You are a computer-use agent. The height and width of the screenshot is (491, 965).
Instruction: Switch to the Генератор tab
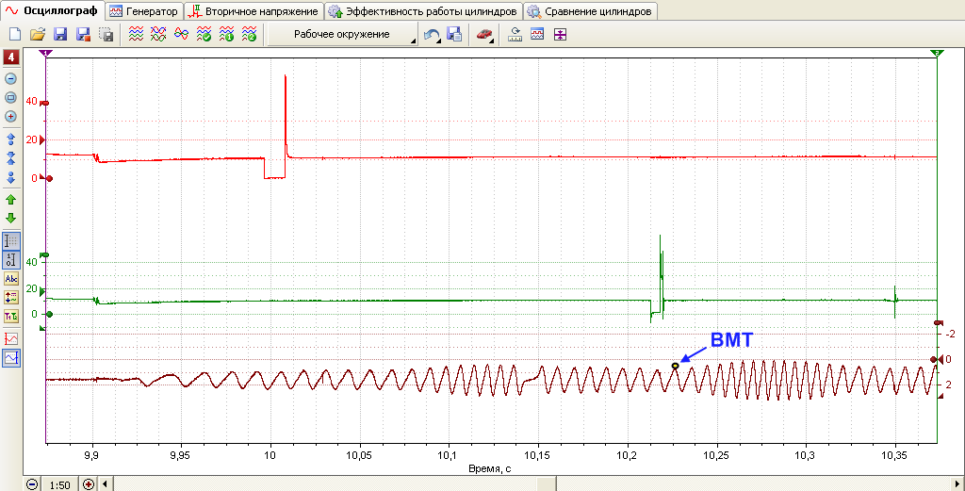click(x=144, y=11)
